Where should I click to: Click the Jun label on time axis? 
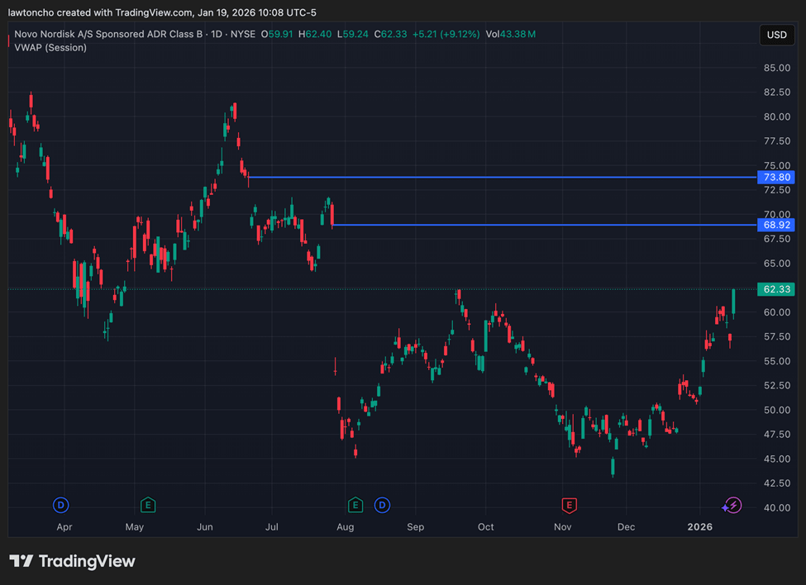click(204, 527)
